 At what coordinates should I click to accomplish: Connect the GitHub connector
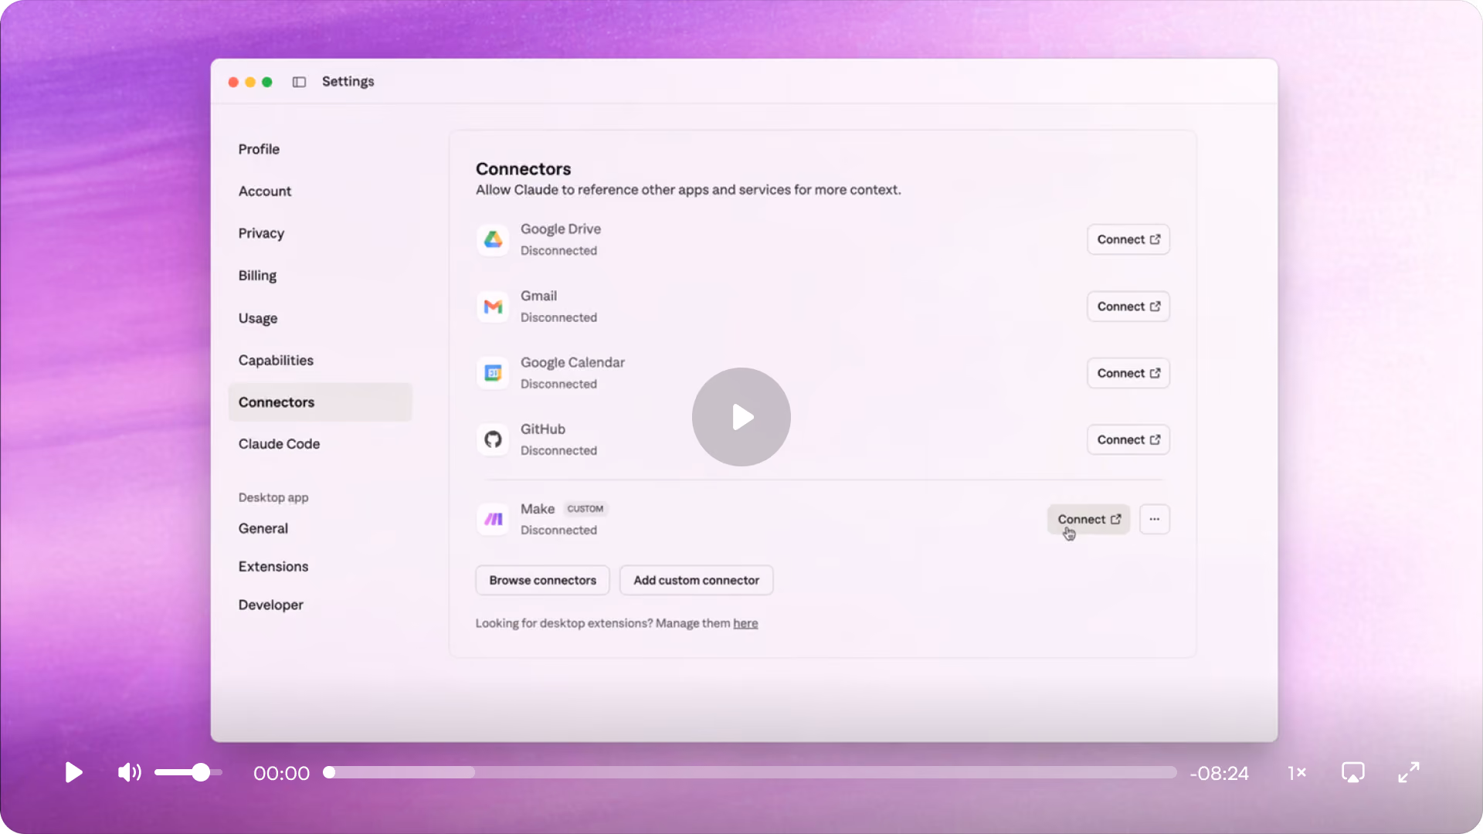1128,439
